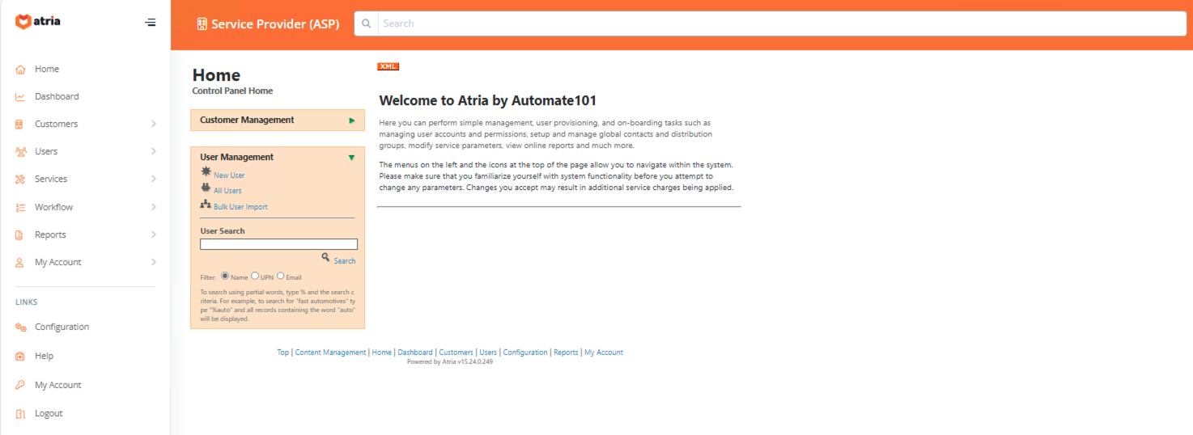Click the Customer Management panel header

tap(278, 120)
